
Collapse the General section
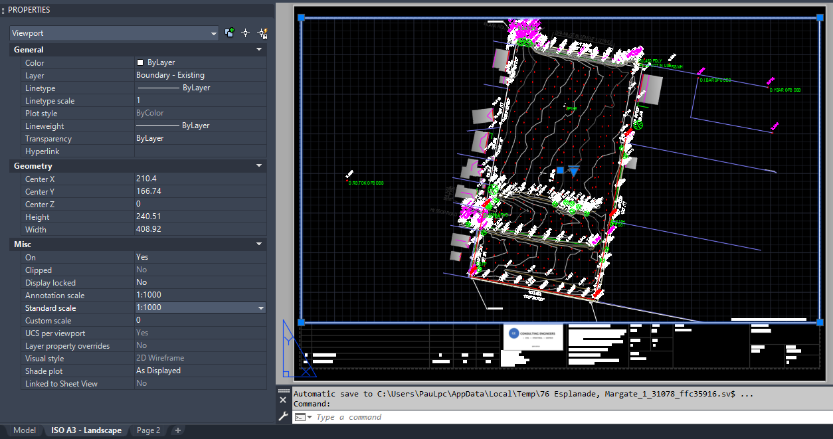[x=259, y=50]
